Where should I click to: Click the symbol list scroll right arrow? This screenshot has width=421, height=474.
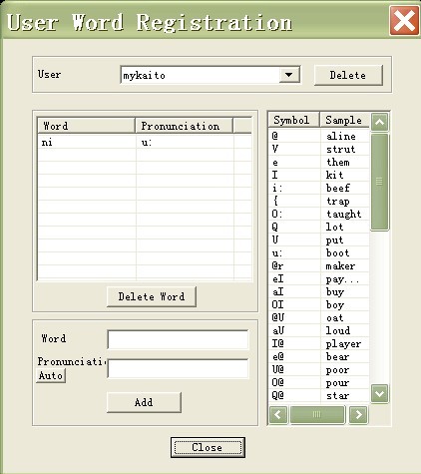[x=358, y=414]
